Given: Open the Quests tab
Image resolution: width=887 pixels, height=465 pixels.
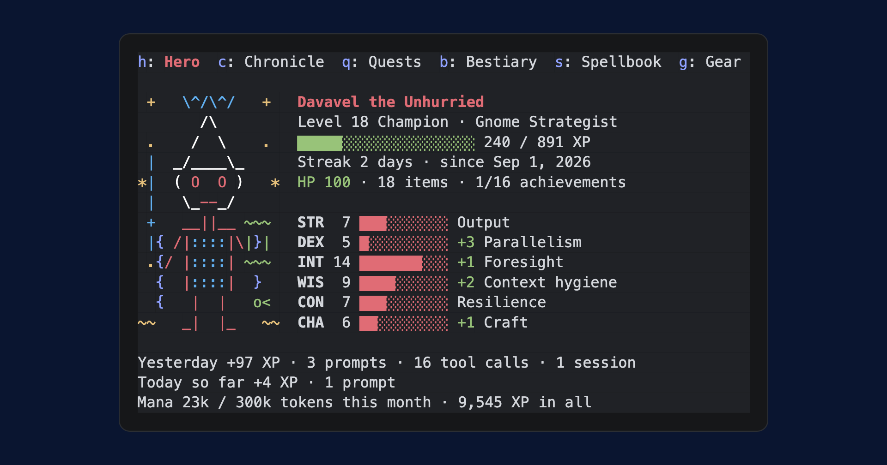Looking at the screenshot, I should pyautogui.click(x=381, y=62).
